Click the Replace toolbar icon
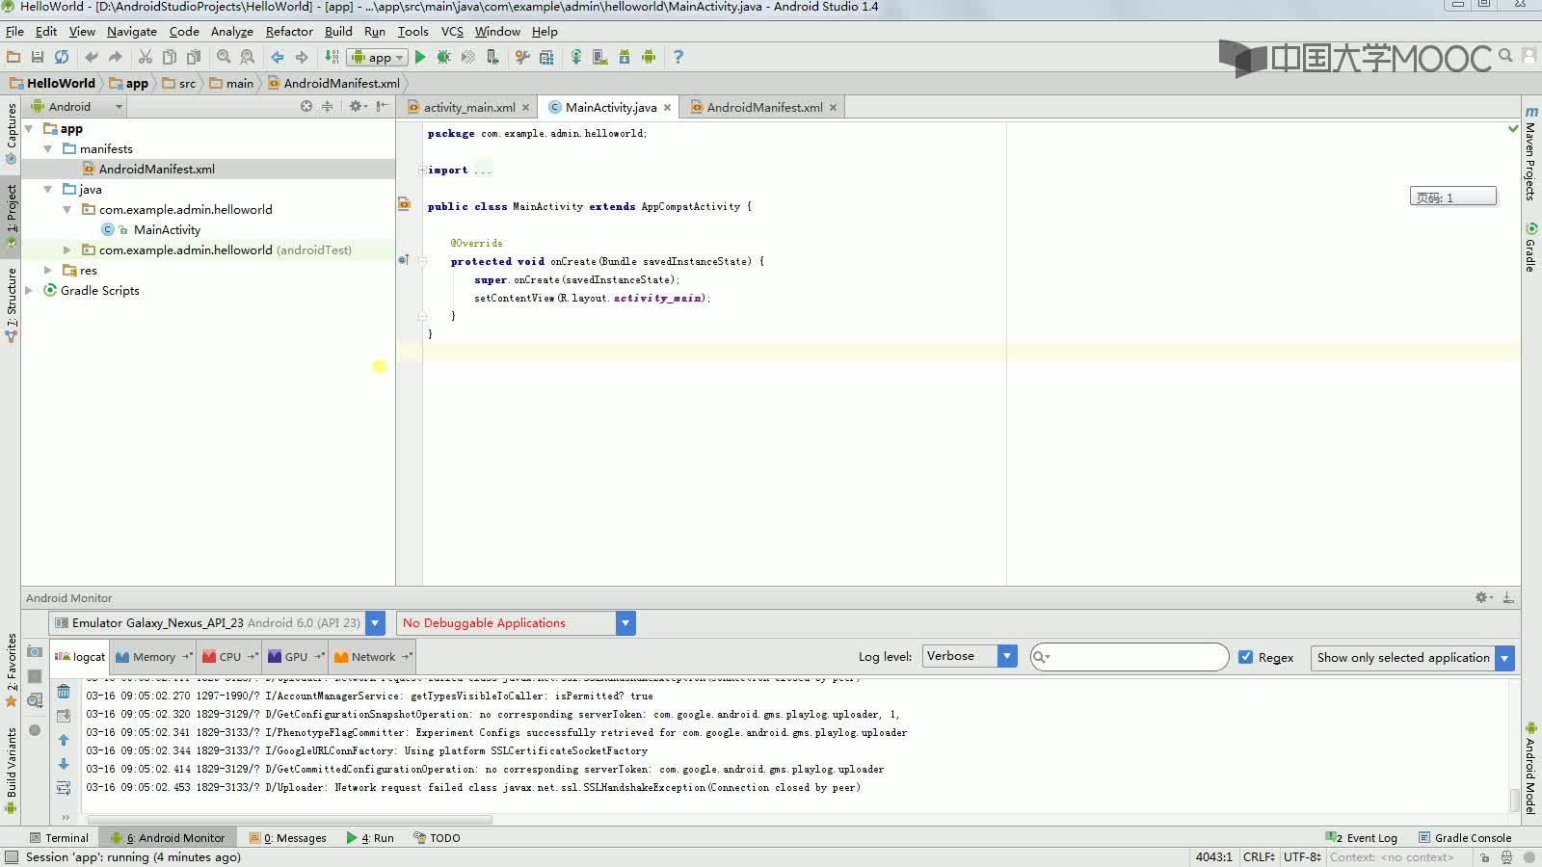This screenshot has height=867, width=1542. click(248, 57)
